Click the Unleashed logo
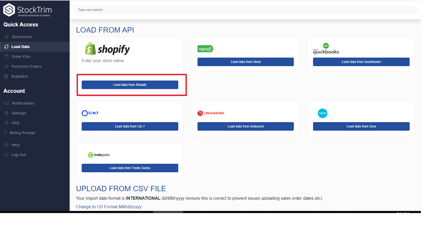 click(211, 113)
